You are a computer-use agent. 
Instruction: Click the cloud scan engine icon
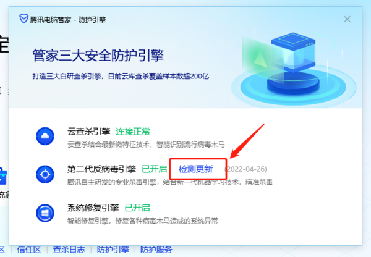[x=45, y=136]
